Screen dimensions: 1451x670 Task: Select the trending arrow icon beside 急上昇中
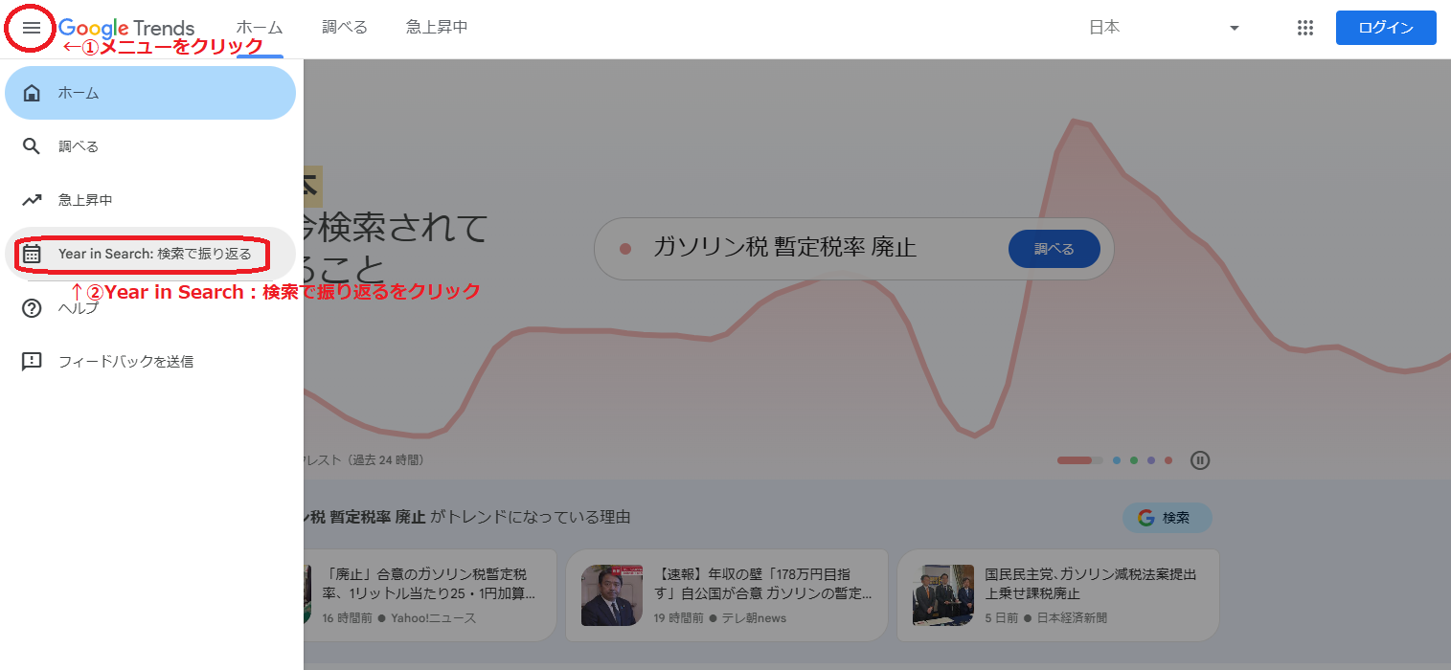click(32, 199)
